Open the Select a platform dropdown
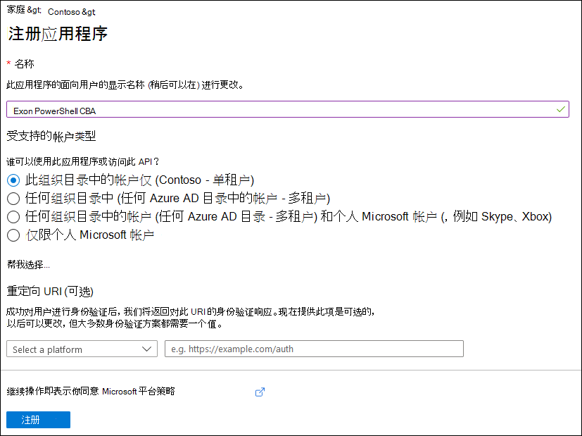Viewport: 582px width, 436px height. point(82,349)
